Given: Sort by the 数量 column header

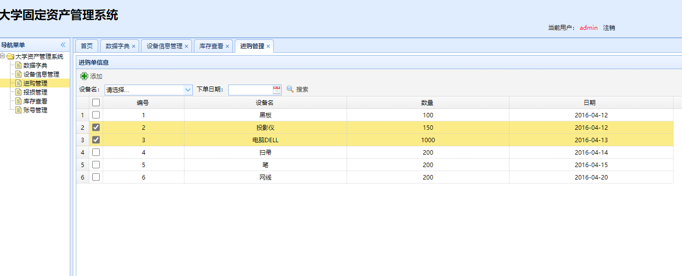Looking at the screenshot, I should point(427,102).
